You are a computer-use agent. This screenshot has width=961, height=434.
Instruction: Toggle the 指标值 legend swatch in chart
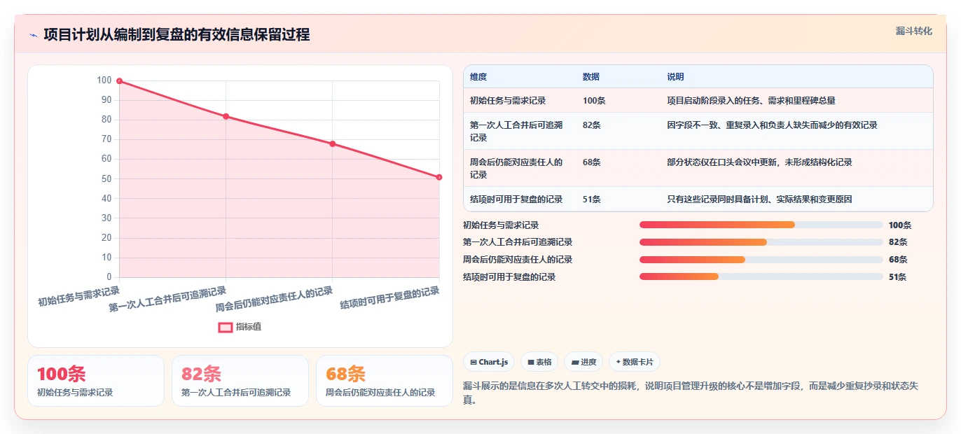tap(225, 327)
